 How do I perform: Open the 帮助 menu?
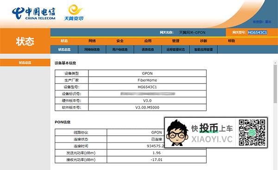tap(231, 41)
